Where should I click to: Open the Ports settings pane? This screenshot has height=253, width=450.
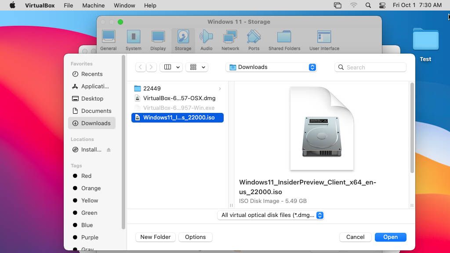[254, 40]
